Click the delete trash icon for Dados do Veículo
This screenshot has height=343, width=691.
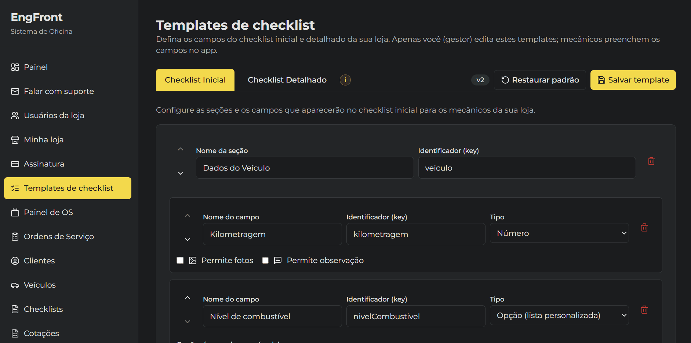[x=651, y=161]
